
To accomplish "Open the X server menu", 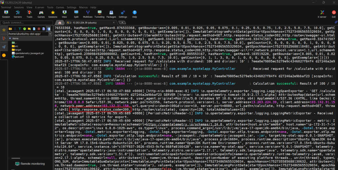I will click(x=40, y=7).
